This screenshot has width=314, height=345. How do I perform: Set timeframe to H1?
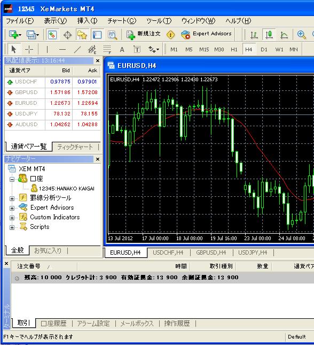[234, 50]
